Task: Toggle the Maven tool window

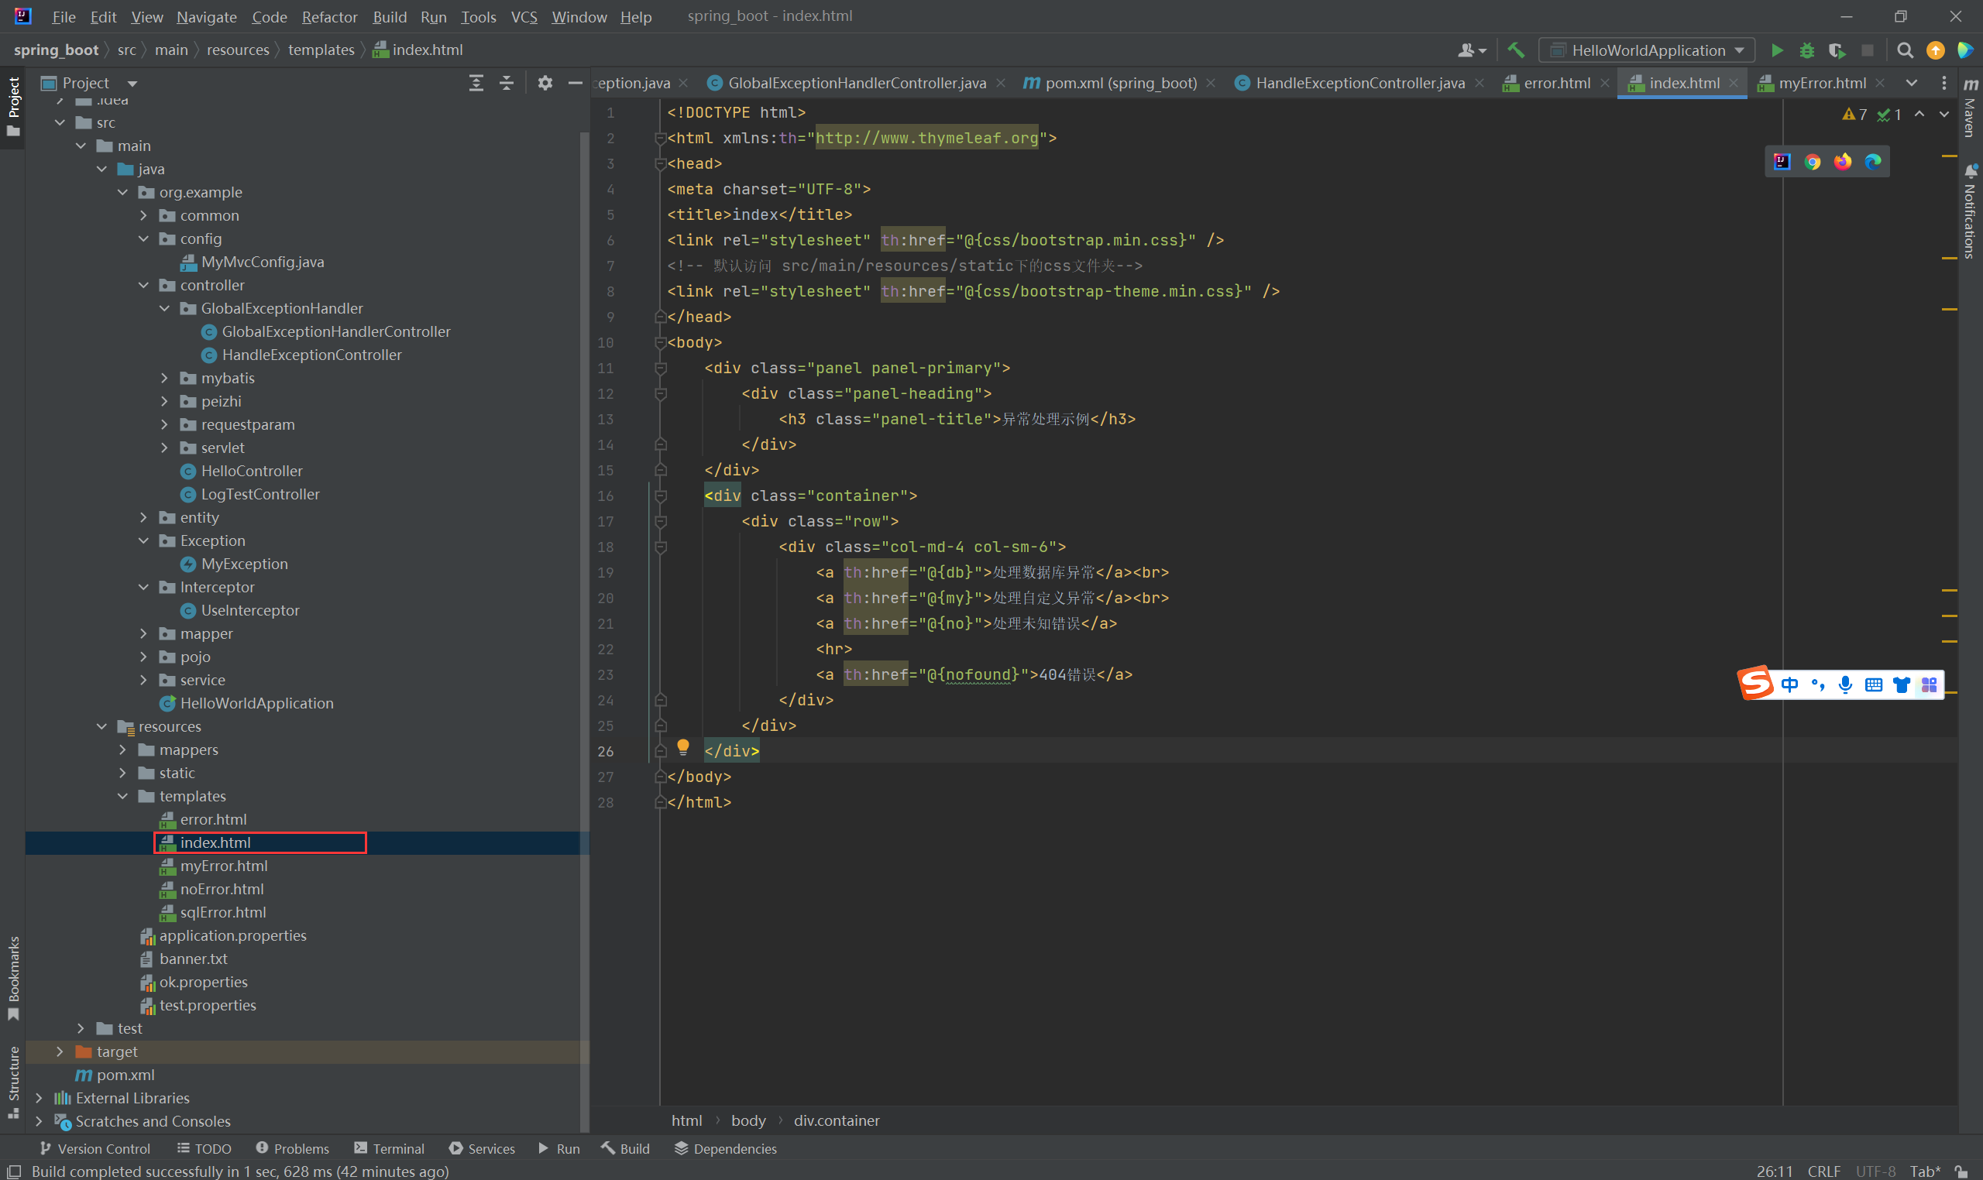Action: (1971, 108)
